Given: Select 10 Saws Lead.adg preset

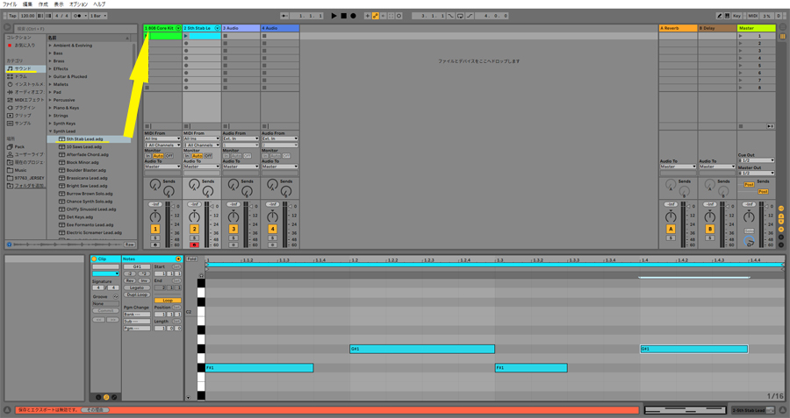Looking at the screenshot, I should 83,147.
